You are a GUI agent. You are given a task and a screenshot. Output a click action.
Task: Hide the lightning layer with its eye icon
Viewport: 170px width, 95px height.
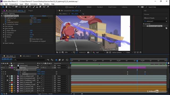2,68
